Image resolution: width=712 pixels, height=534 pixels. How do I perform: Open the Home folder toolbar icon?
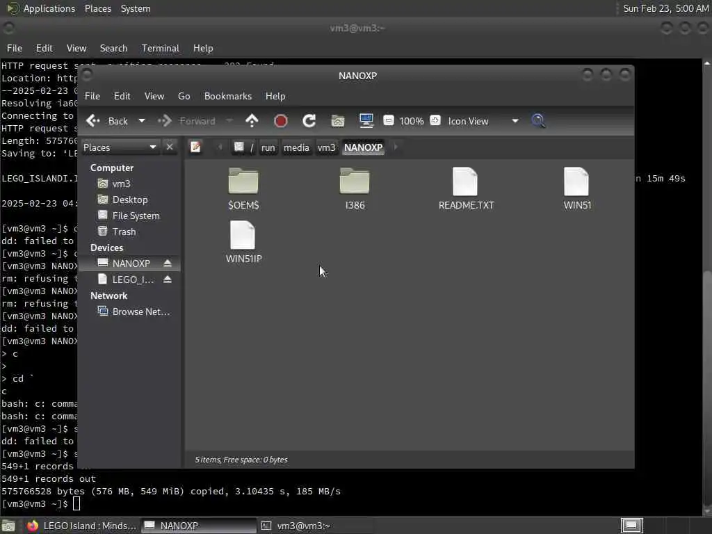pos(338,121)
